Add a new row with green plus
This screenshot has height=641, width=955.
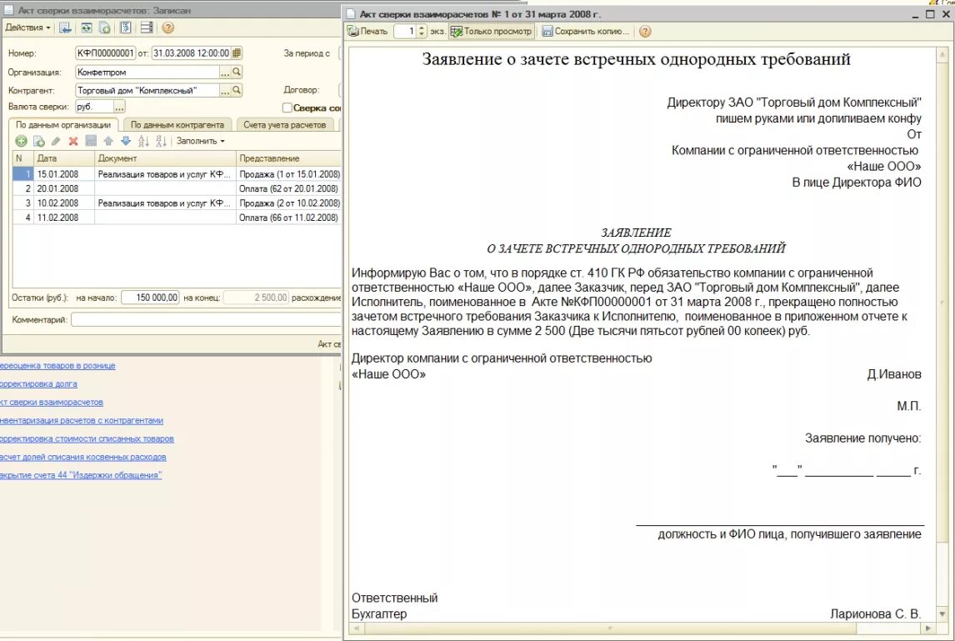tap(22, 141)
